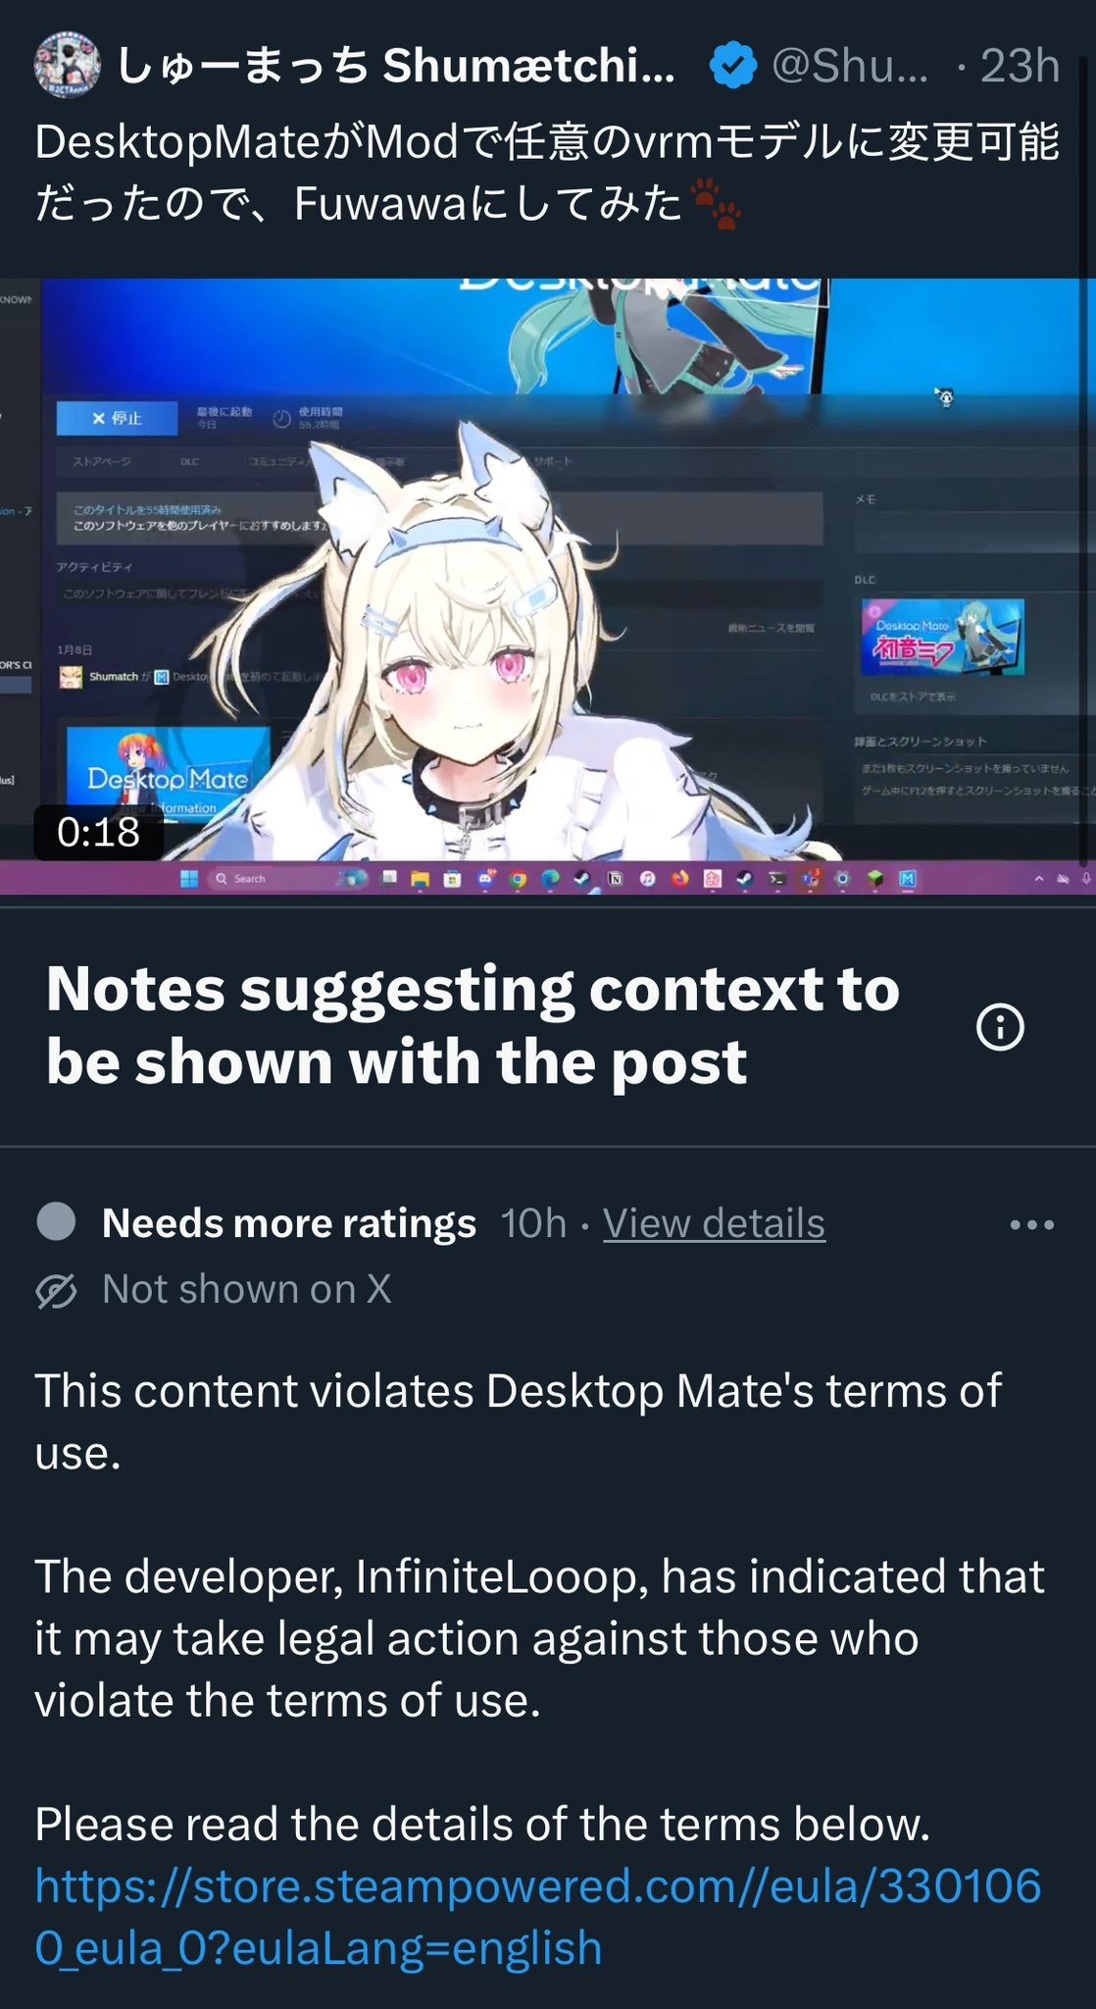Expand the system tray chevron in the taskbar

[x=1039, y=879]
